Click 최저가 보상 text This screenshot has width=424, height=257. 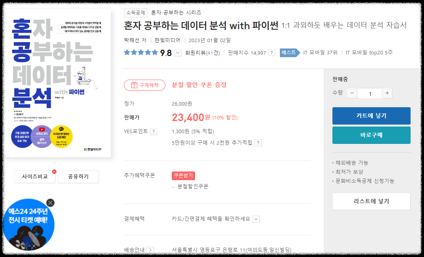[x=349, y=172]
